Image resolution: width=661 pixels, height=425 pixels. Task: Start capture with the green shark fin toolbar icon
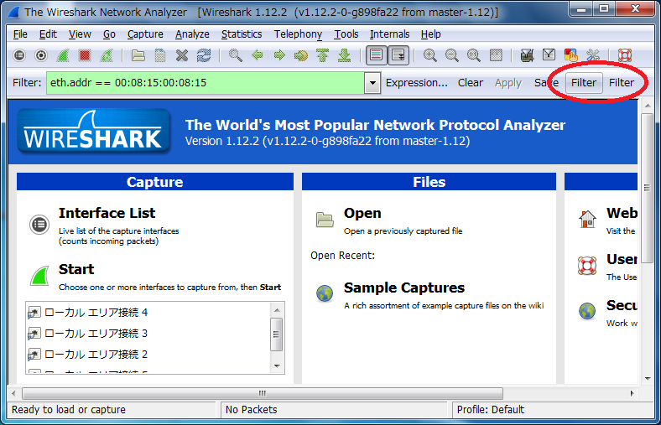(x=63, y=55)
